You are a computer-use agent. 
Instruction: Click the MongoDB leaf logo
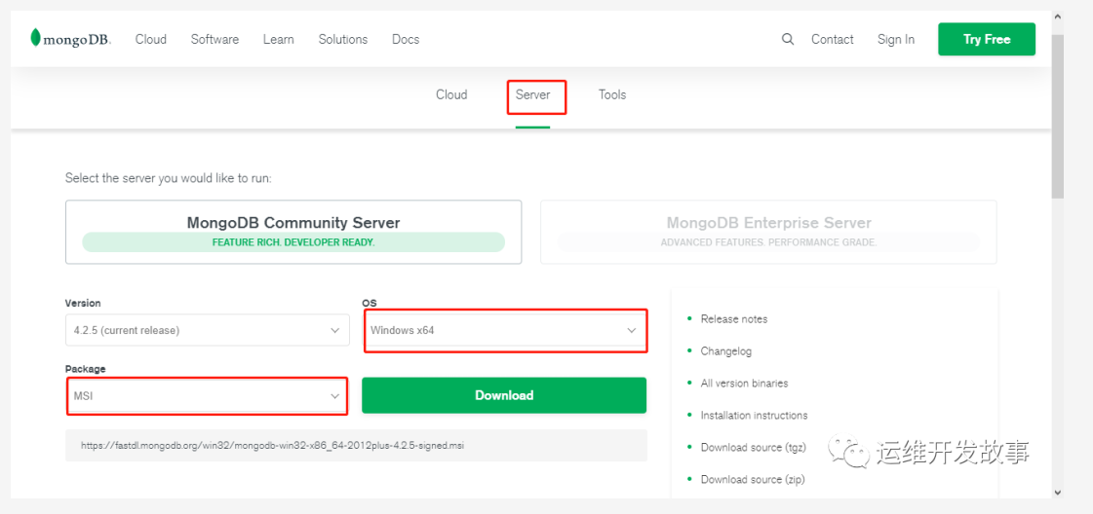(70, 38)
